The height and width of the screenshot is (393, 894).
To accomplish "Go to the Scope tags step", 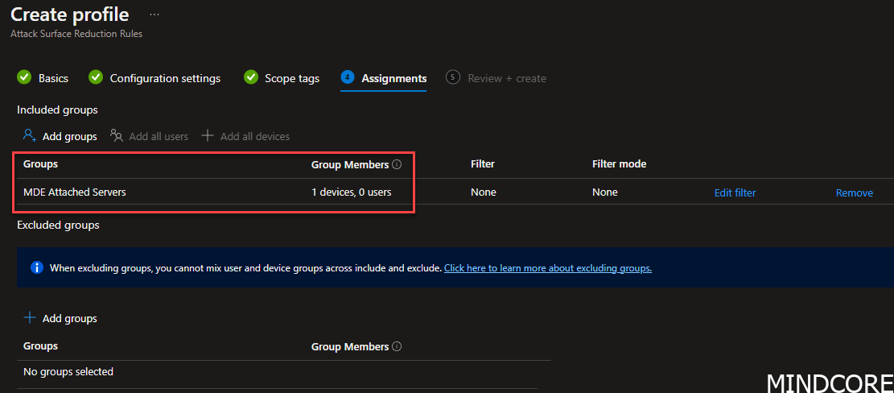I will click(x=292, y=78).
